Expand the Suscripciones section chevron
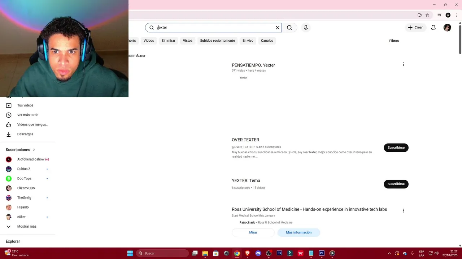 pos(34,150)
